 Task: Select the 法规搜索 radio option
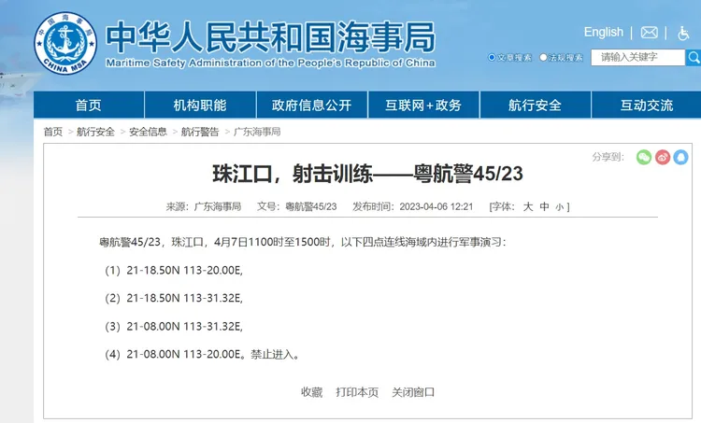pyautogui.click(x=543, y=58)
